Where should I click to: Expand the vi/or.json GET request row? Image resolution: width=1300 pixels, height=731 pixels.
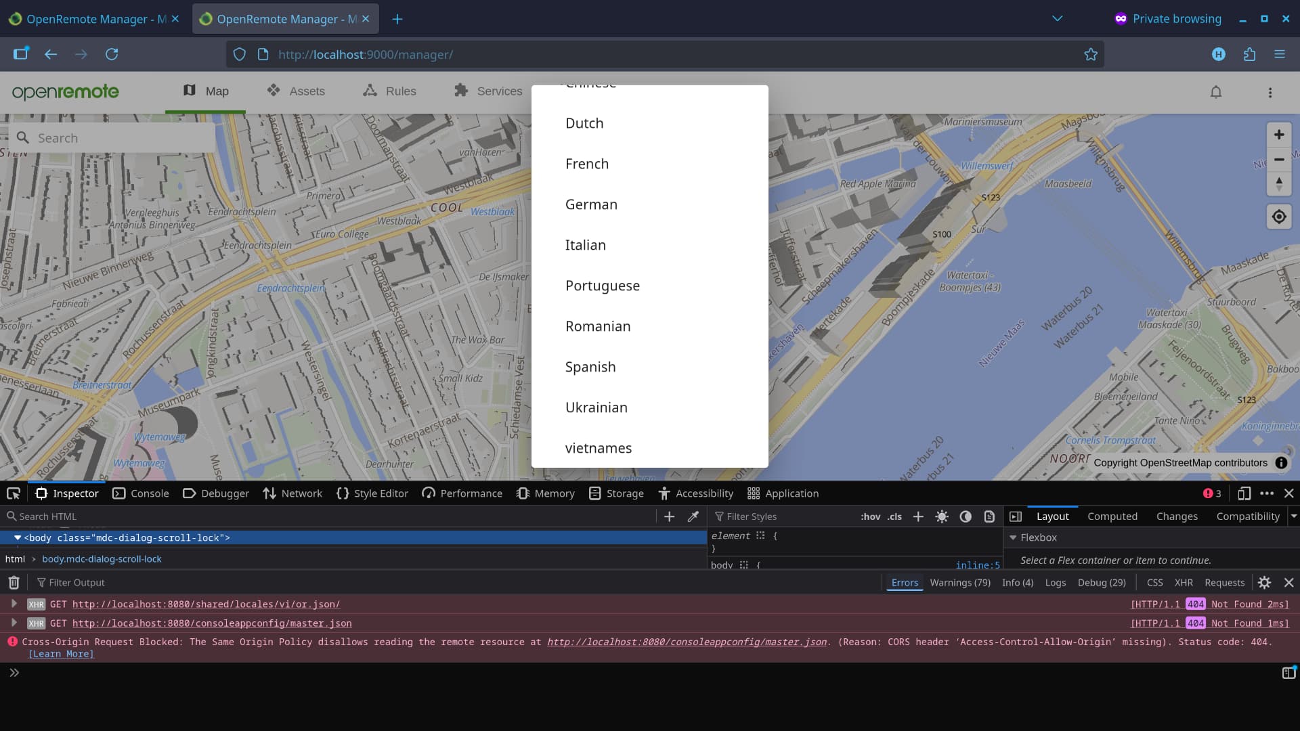click(14, 604)
